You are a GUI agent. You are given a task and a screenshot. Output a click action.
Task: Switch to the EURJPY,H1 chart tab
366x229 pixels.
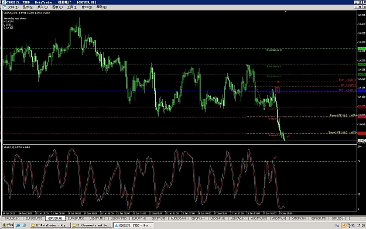click(x=139, y=218)
